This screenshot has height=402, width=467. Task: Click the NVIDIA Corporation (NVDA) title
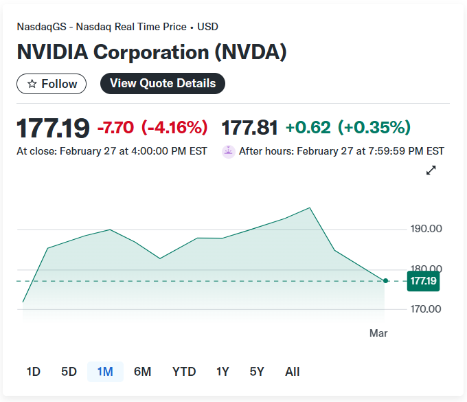tap(151, 52)
